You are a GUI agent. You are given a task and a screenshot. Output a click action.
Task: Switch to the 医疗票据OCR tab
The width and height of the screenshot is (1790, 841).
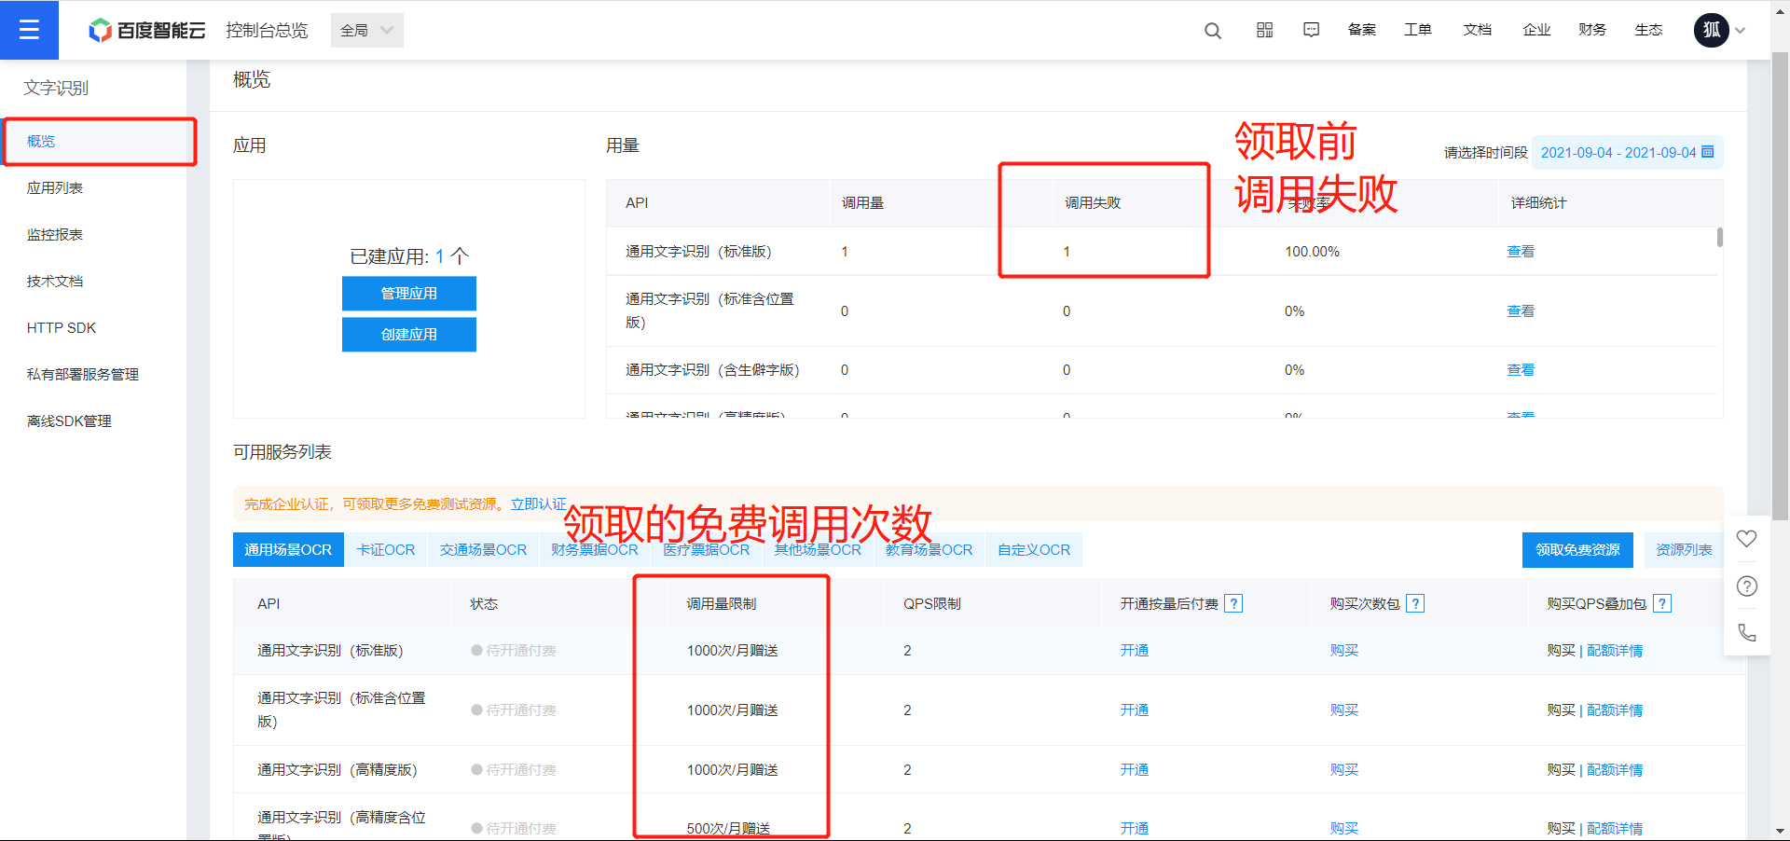pyautogui.click(x=706, y=549)
